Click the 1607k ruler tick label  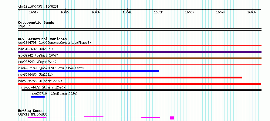[x=221, y=12]
